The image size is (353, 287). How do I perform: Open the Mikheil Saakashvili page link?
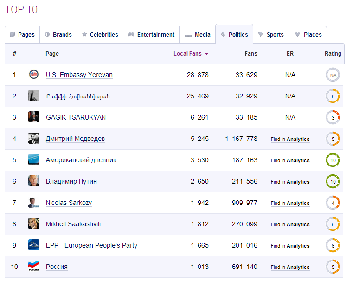pyautogui.click(x=73, y=224)
